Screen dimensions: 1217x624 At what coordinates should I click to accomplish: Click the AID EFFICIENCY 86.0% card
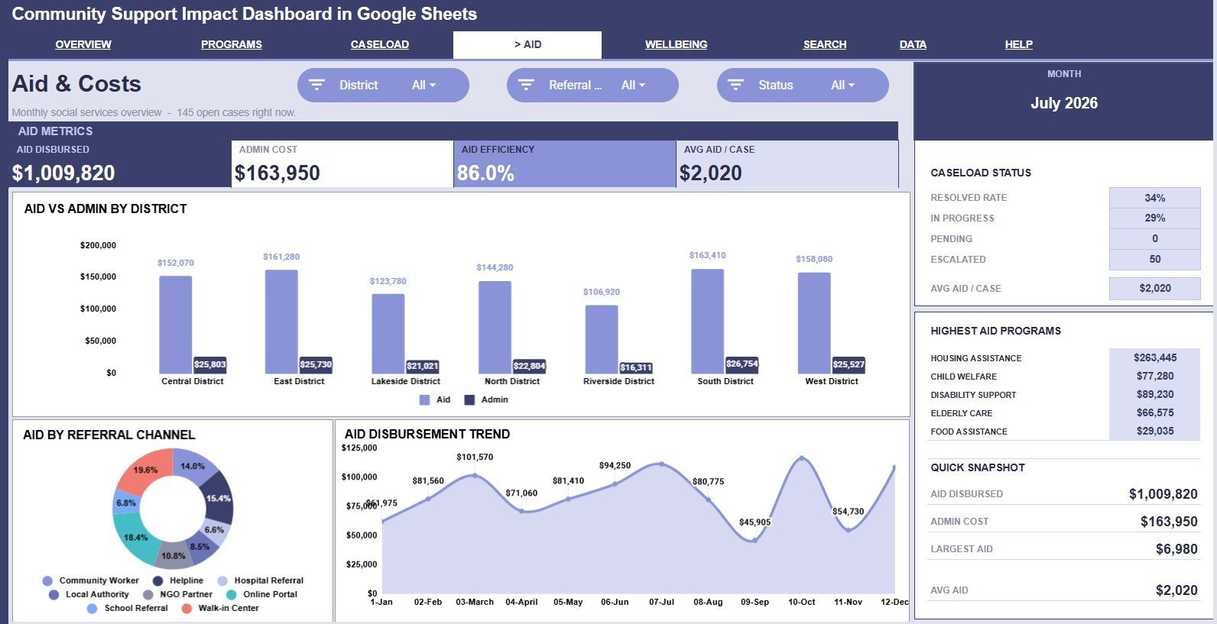(x=565, y=164)
